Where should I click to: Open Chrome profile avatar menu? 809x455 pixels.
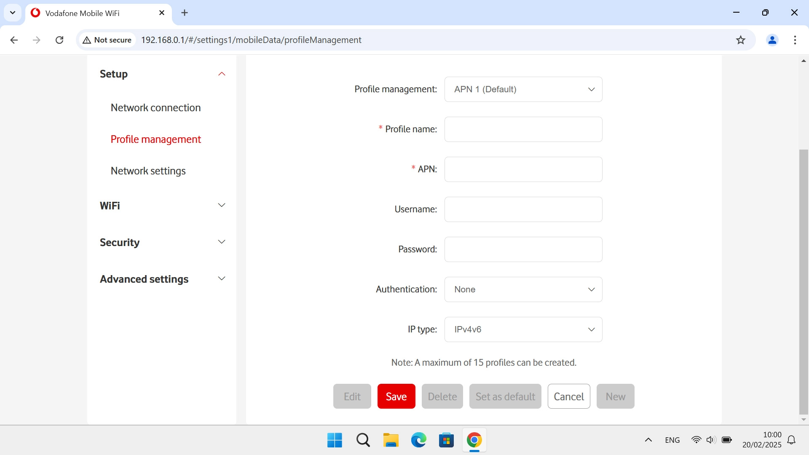click(x=772, y=40)
